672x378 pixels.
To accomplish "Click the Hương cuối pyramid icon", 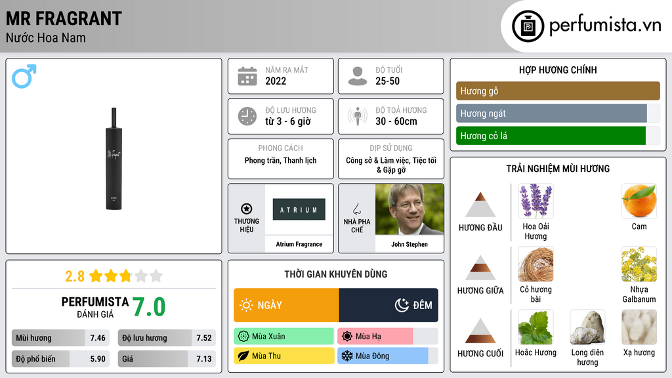I will click(480, 331).
